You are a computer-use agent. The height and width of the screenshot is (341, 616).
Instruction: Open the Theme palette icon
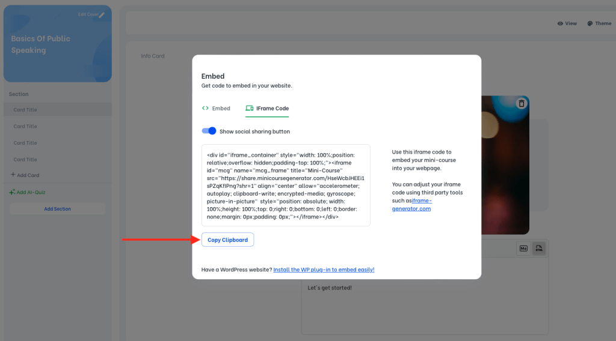pos(590,23)
